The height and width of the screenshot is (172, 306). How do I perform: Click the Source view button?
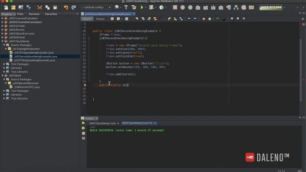point(87,19)
